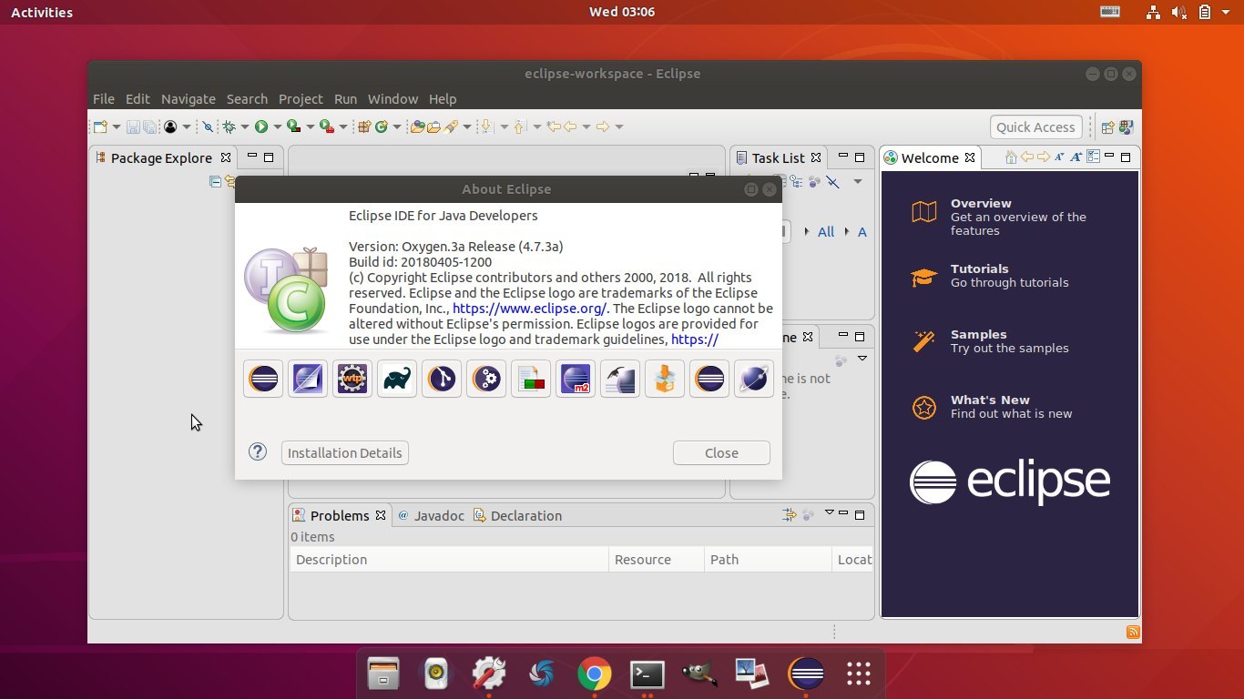Click the Coverage launch icon
1244x699 pixels.
294,127
